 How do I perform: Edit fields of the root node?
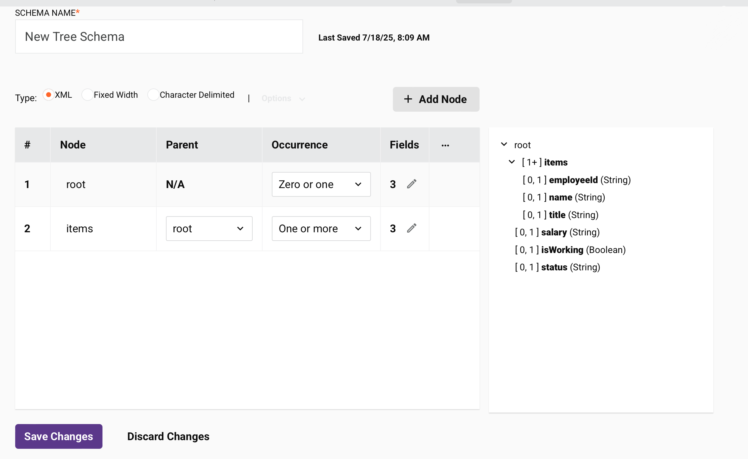[411, 184]
